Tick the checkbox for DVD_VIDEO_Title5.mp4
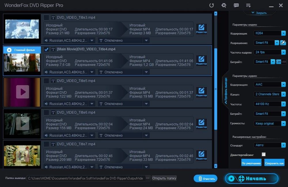Viewport: 288px width, 187px height. pyautogui.click(x=46, y=81)
